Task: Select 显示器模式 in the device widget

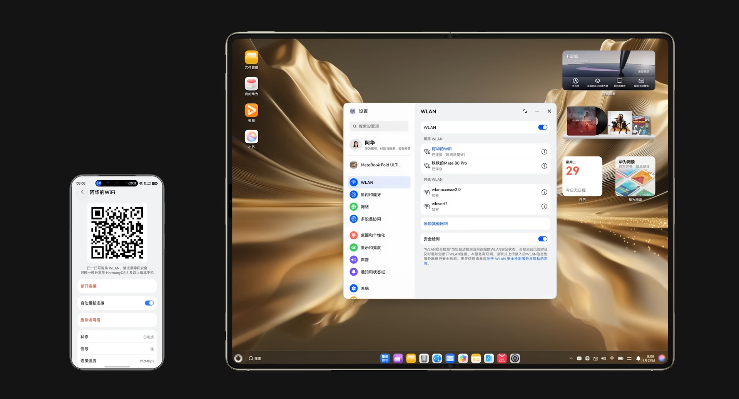Action: 619,83
